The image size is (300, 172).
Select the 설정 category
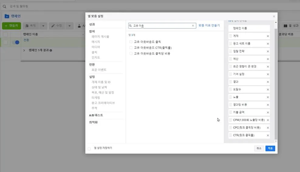tap(92, 77)
